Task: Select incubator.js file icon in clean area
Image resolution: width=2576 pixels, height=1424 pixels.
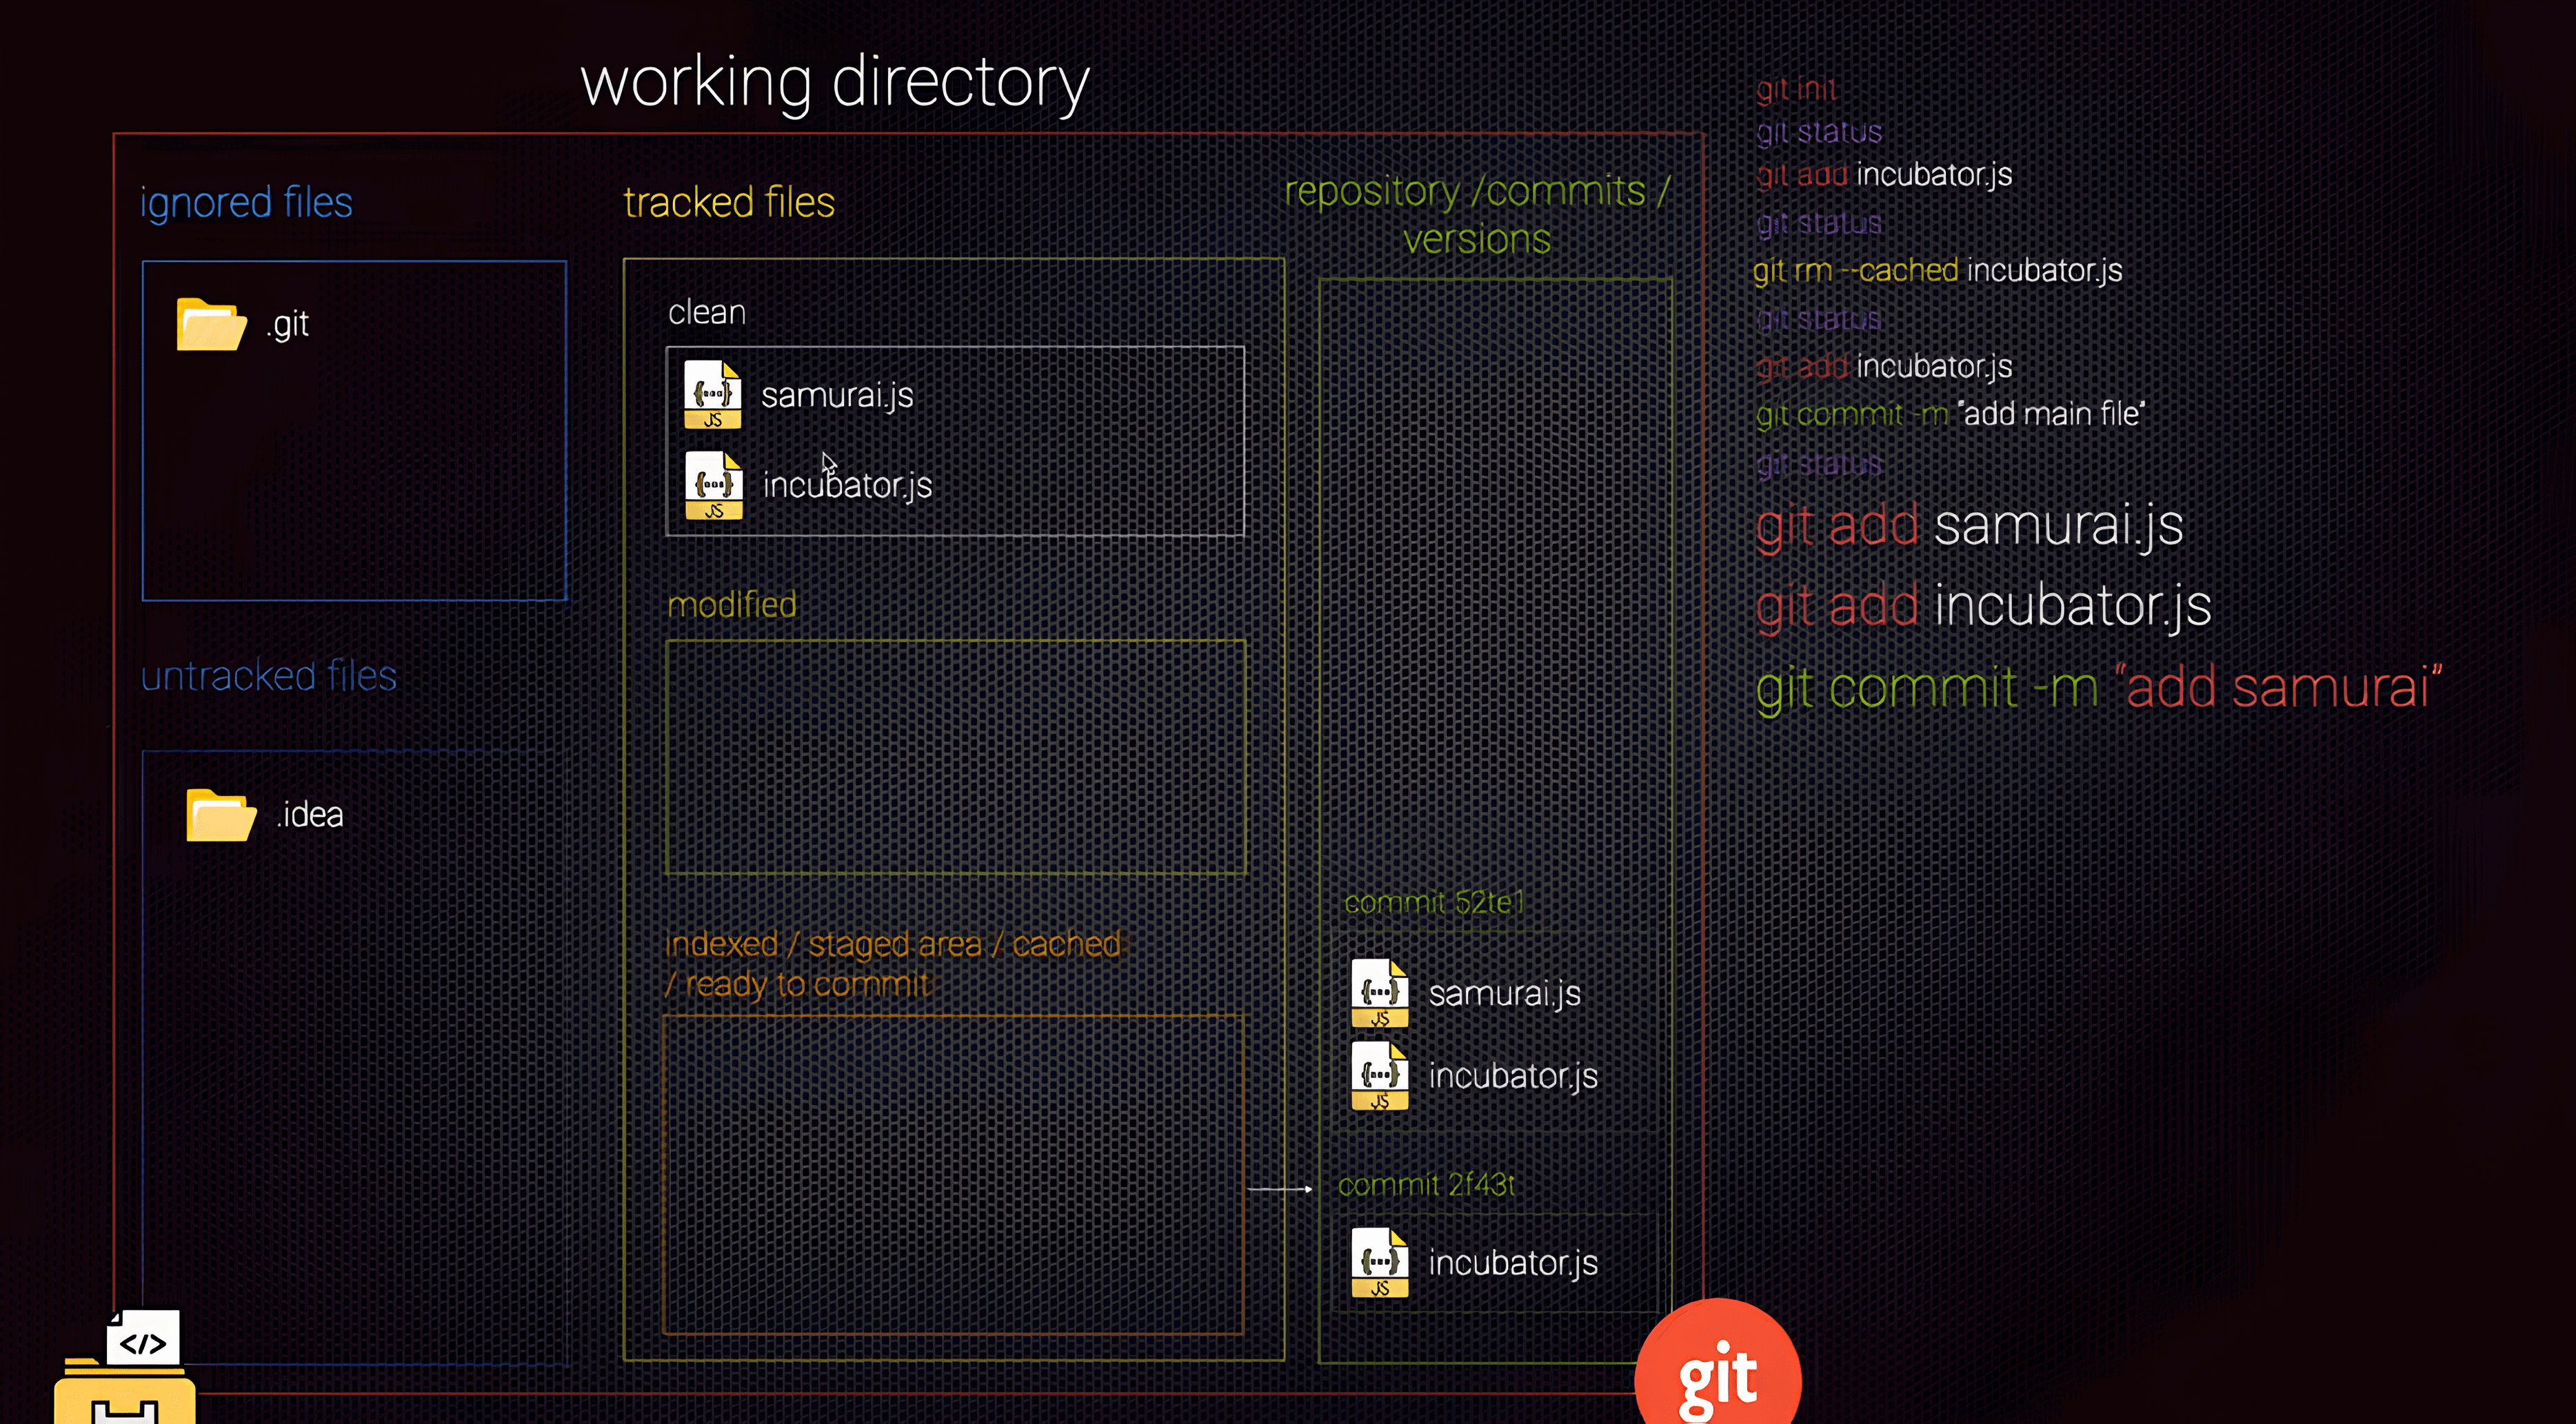Action: 714,485
